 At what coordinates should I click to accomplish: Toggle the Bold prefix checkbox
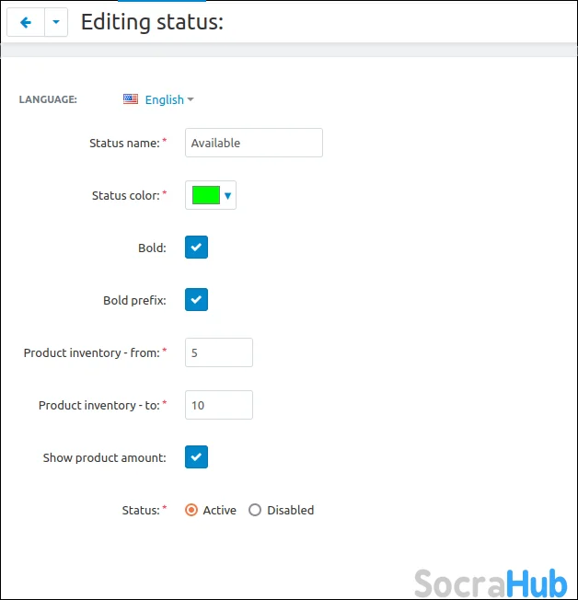tap(196, 300)
